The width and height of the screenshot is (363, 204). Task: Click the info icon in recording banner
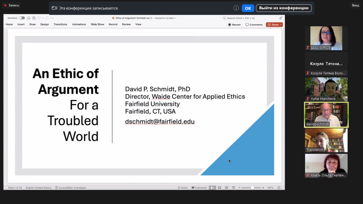[236, 8]
